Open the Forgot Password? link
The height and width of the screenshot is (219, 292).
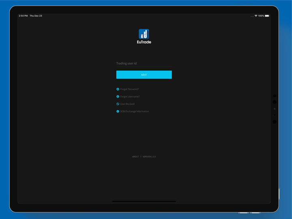click(x=130, y=89)
